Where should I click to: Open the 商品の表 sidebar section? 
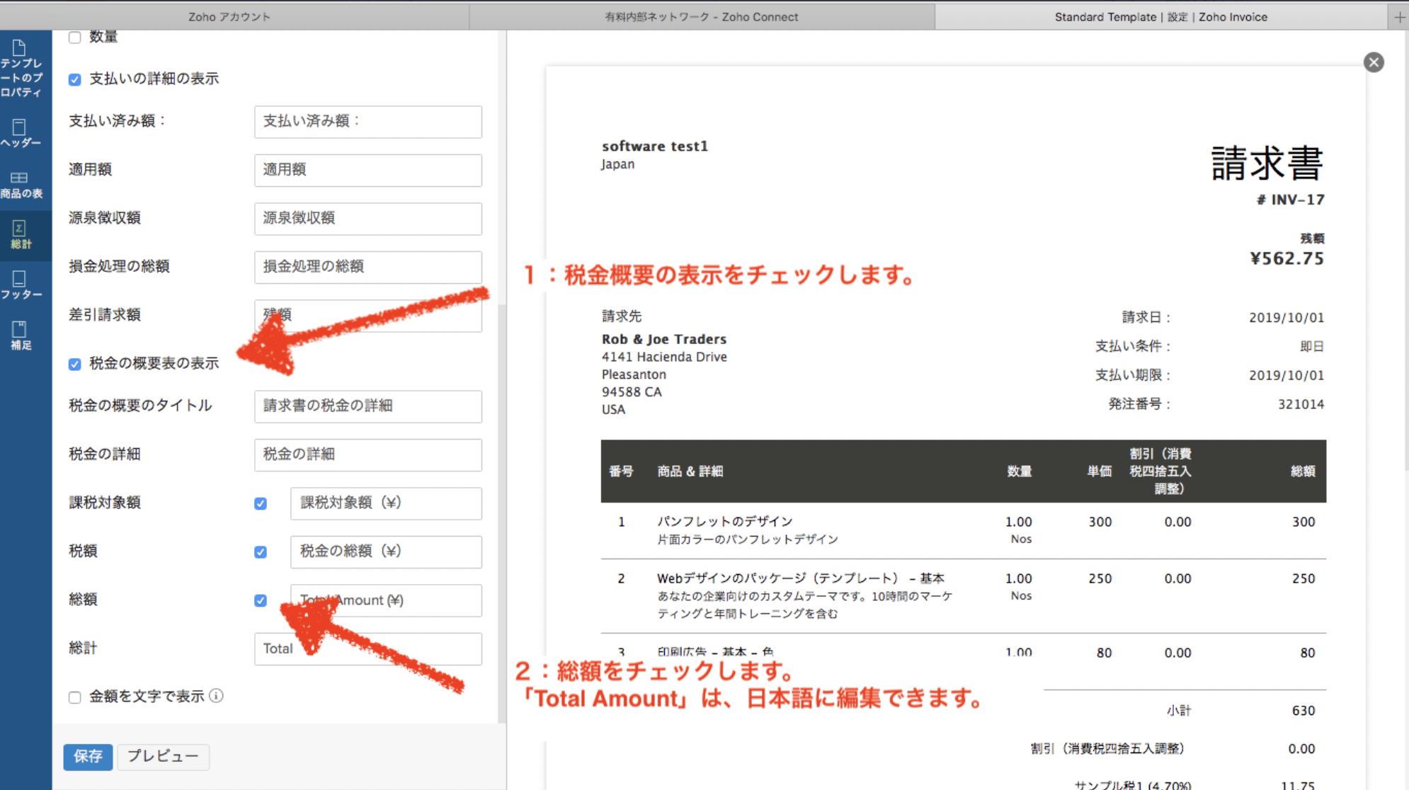[21, 184]
